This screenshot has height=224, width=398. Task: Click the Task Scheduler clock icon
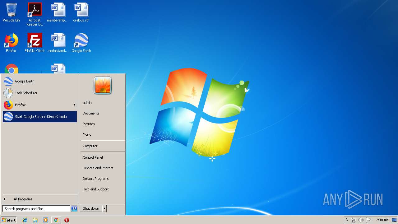coord(8,93)
